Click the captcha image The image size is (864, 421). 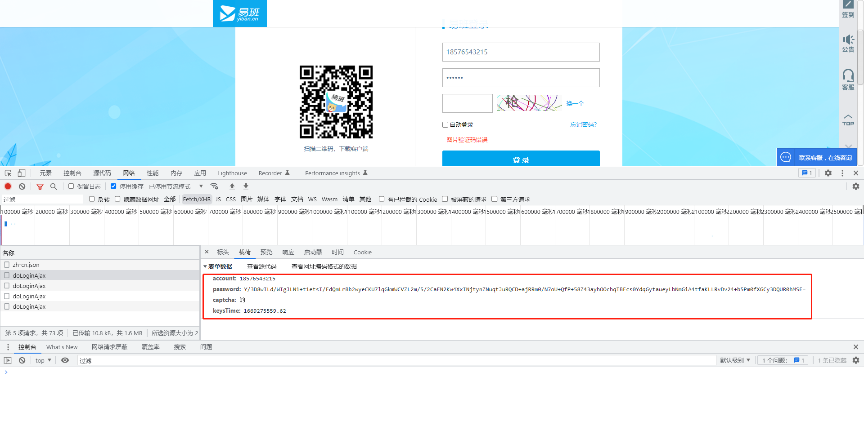[530, 103]
